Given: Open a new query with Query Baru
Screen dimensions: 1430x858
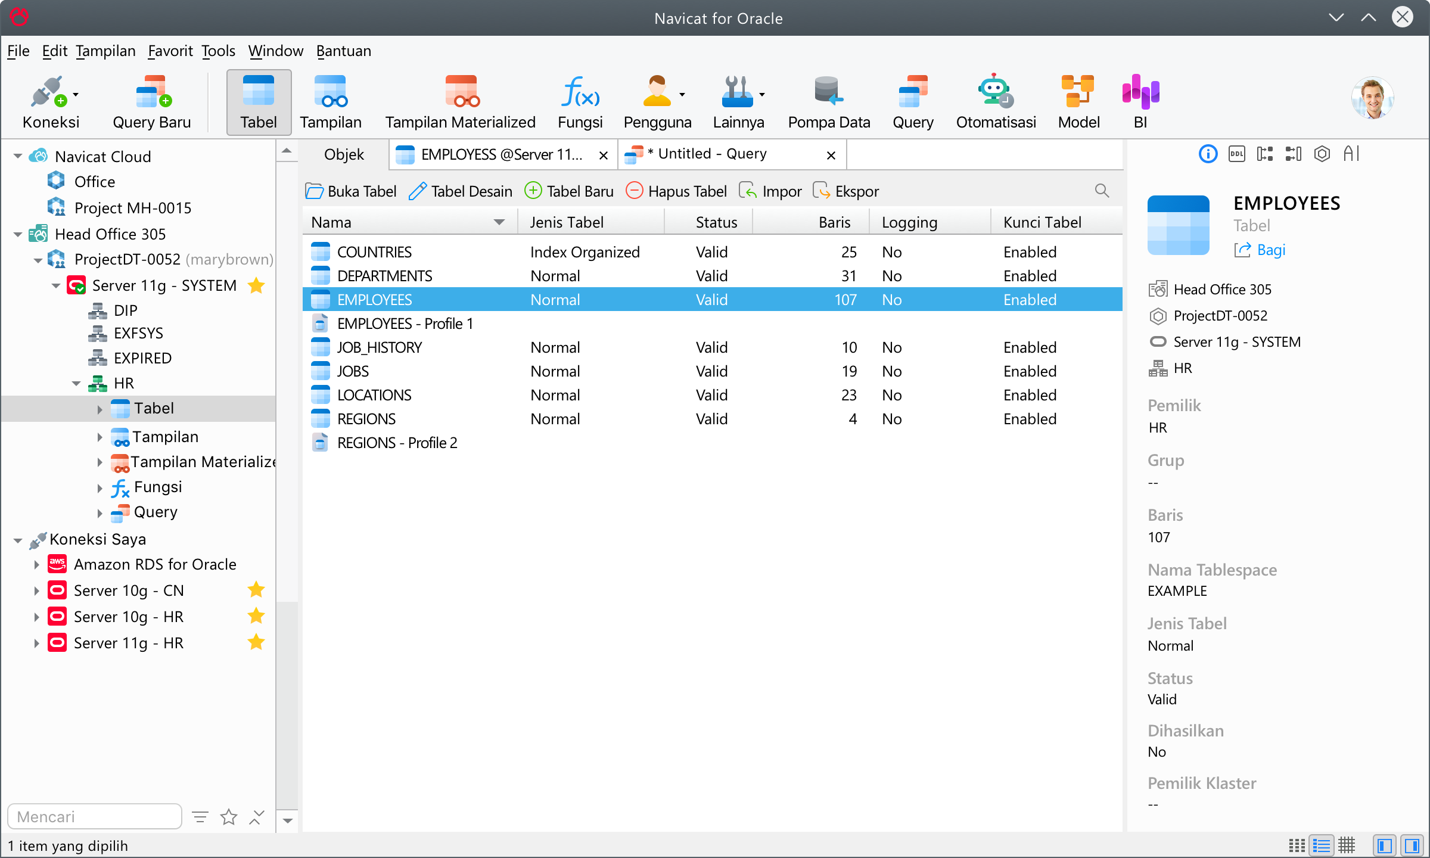Looking at the screenshot, I should coord(152,102).
